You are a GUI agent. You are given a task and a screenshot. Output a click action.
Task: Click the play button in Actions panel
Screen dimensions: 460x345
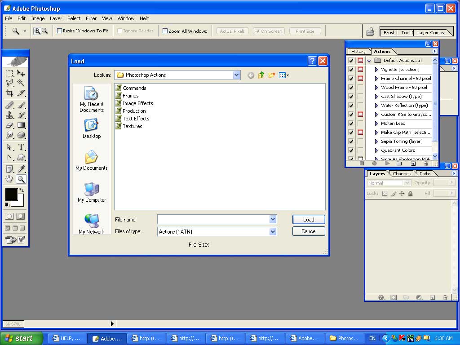click(x=388, y=164)
